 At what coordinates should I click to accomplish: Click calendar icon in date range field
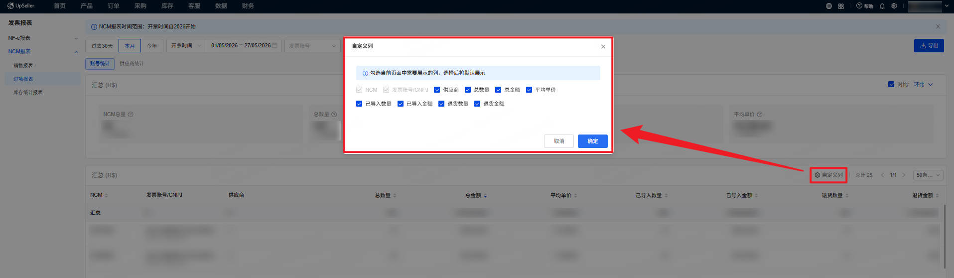[x=274, y=45]
